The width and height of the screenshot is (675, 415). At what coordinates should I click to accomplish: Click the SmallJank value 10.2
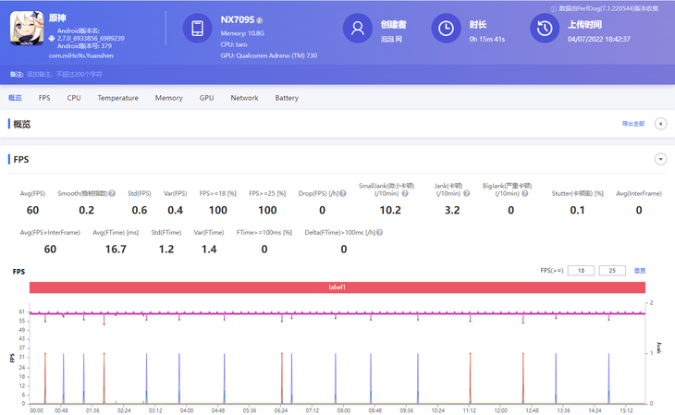[390, 210]
